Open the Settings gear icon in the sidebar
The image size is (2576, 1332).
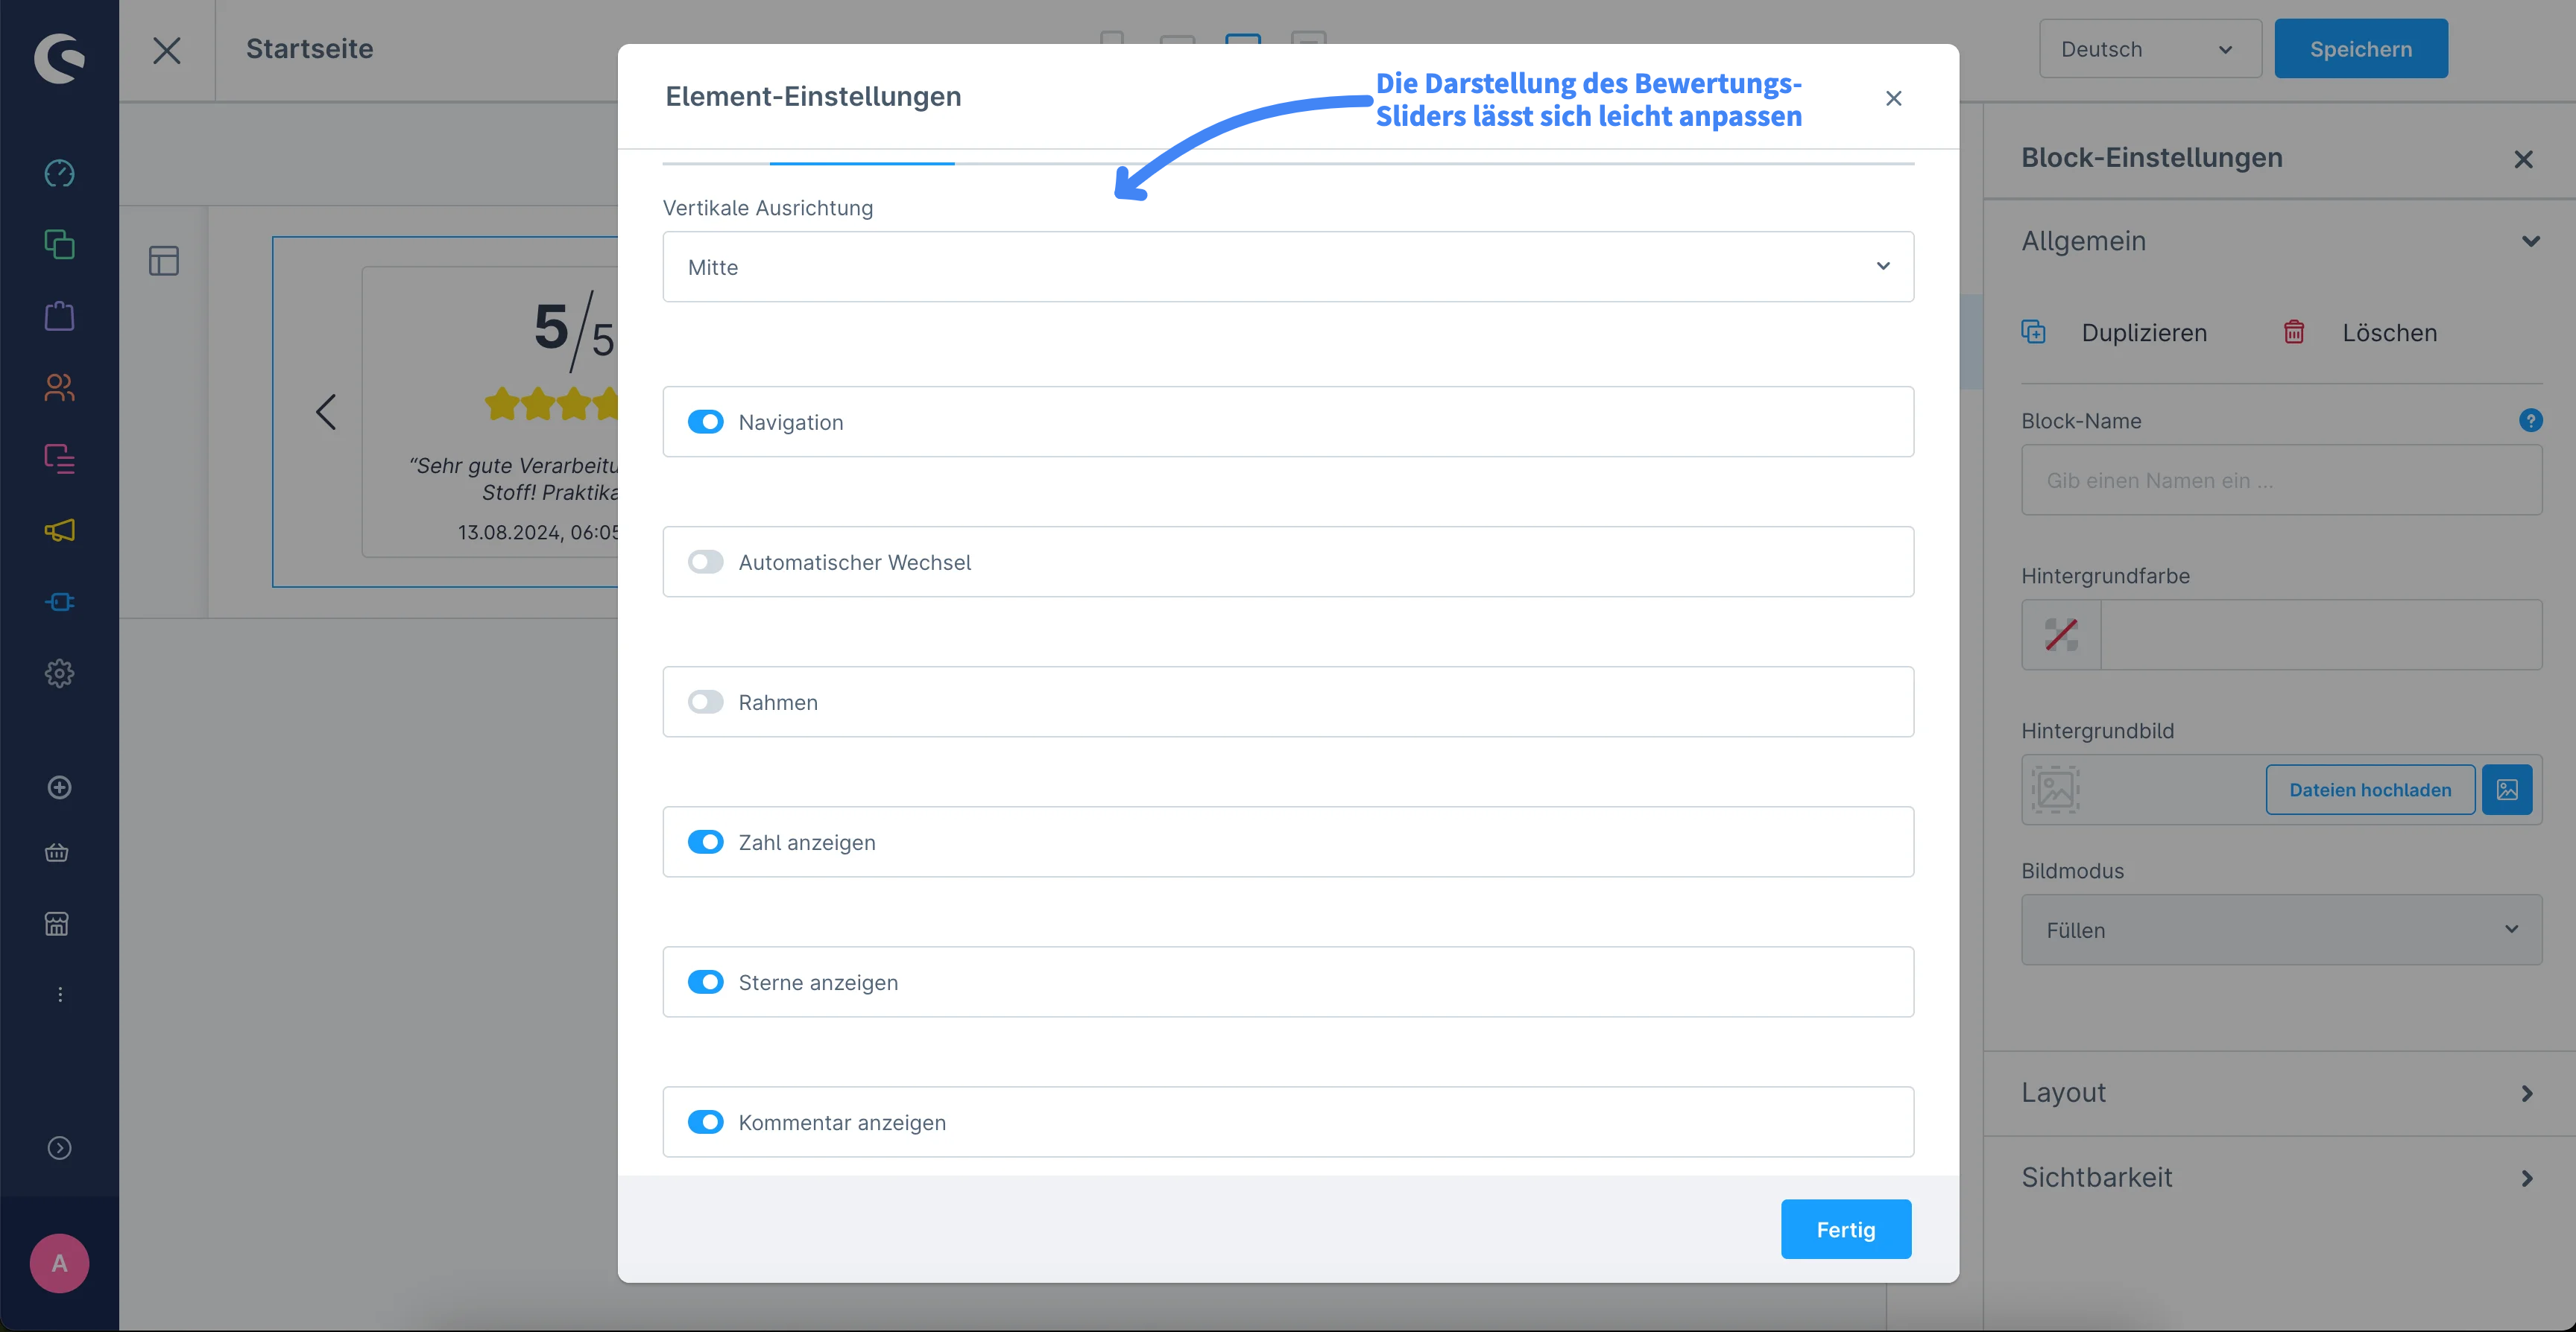(59, 673)
